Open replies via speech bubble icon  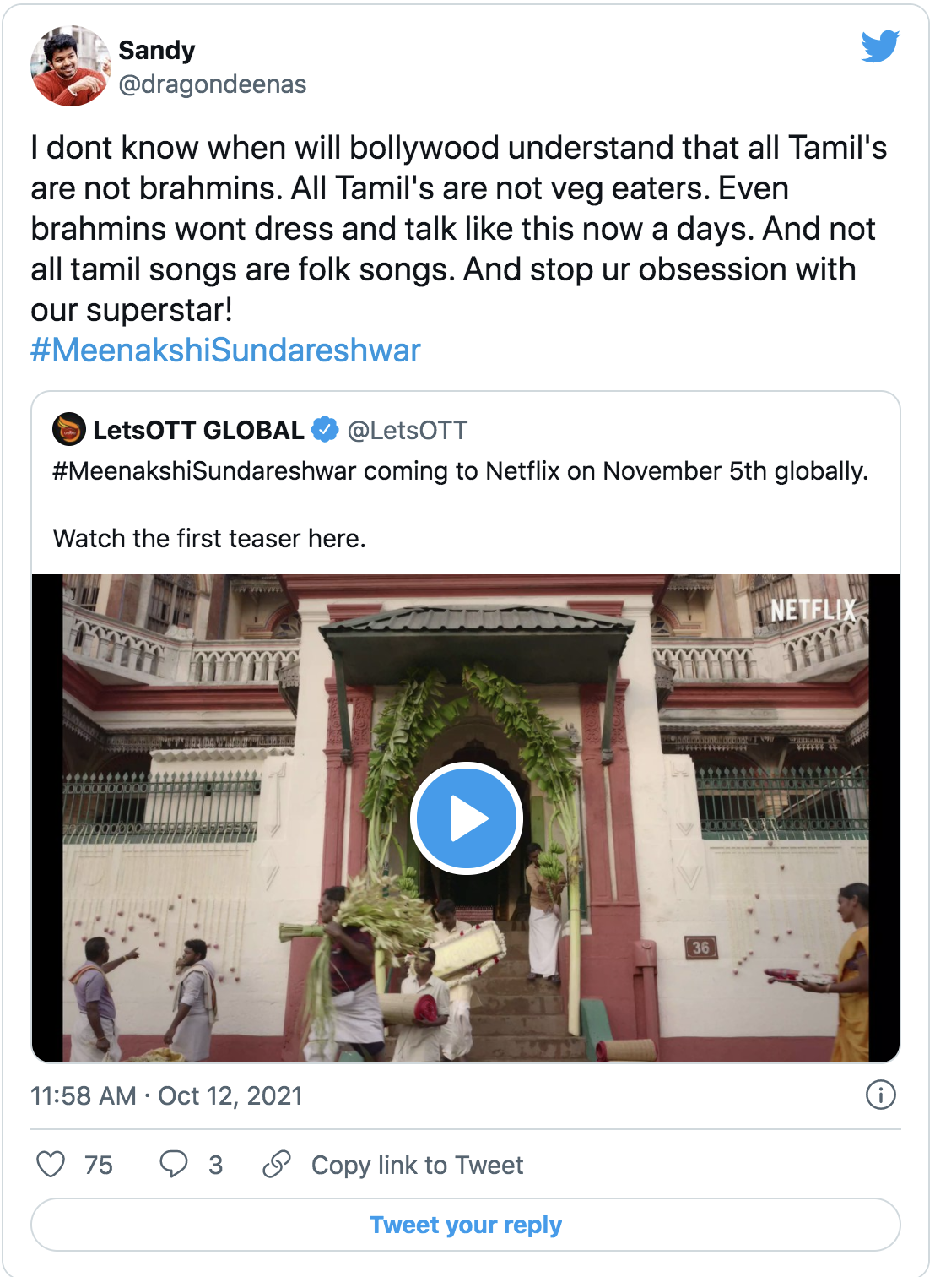173,1164
